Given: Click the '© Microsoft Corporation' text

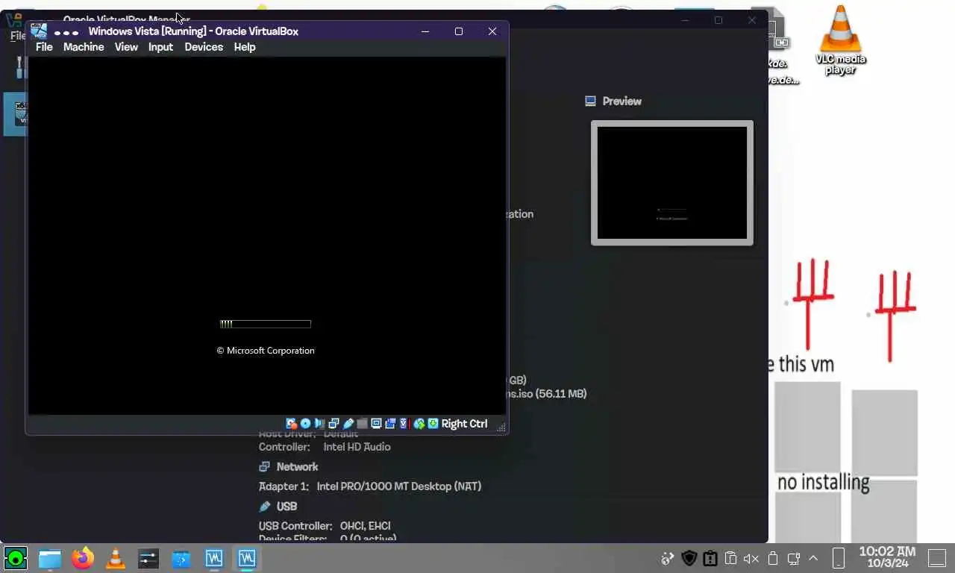Looking at the screenshot, I should [x=266, y=351].
